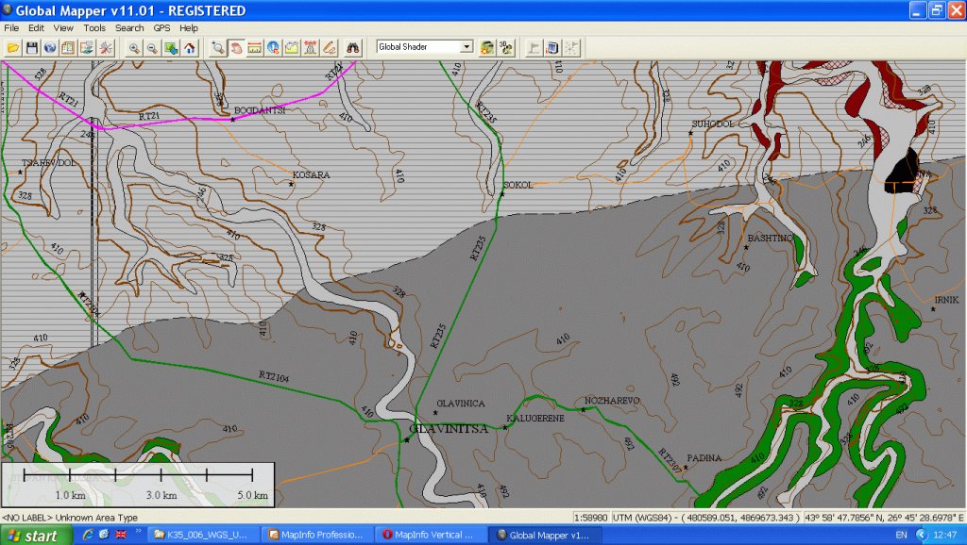Screen dimensions: 967x545
Task: Click the Zoom Out magnifier icon
Action: [x=151, y=47]
